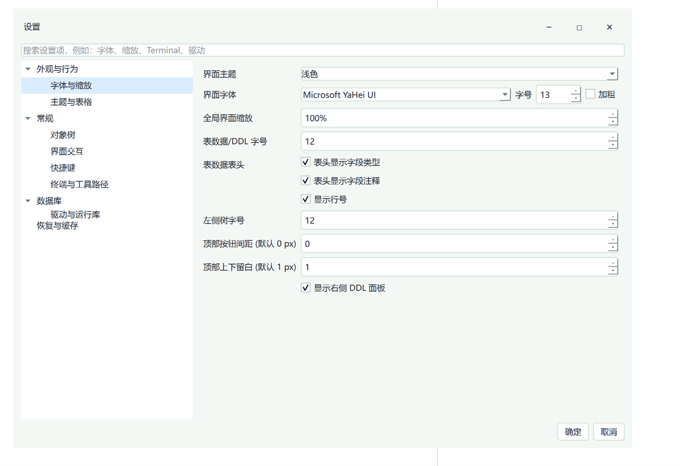Maximize the 设置 window

579,27
